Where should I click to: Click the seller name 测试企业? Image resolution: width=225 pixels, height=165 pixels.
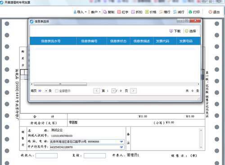pyautogui.click(x=57, y=130)
